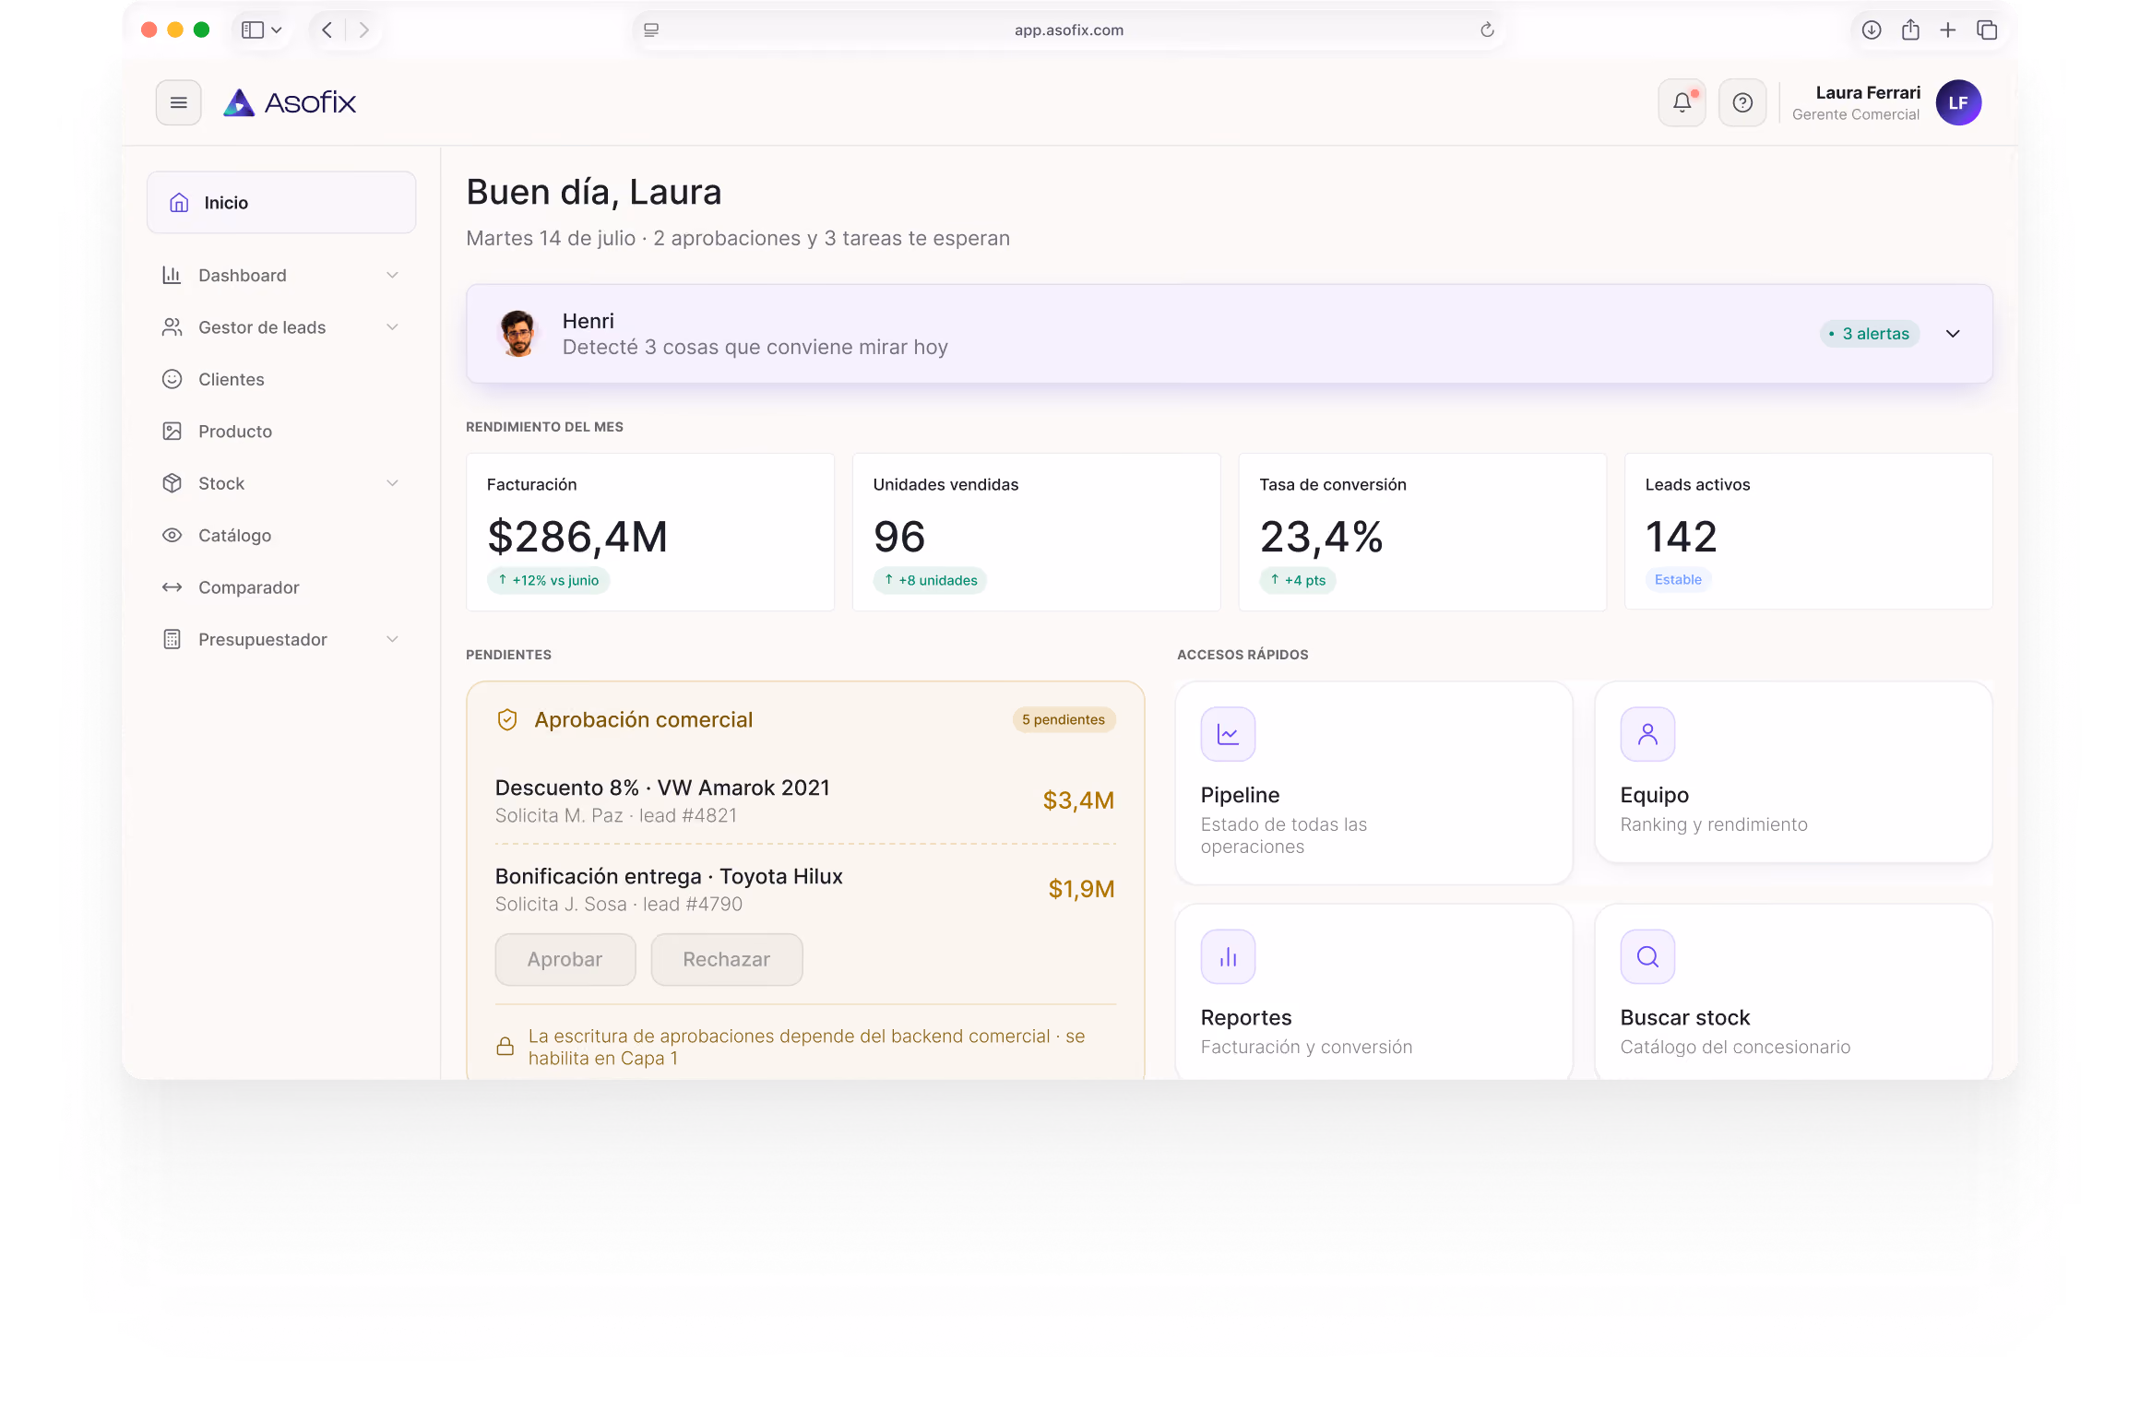The height and width of the screenshot is (1410, 2140).
Task: Click the Catálogo eye icon
Action: coord(172,536)
